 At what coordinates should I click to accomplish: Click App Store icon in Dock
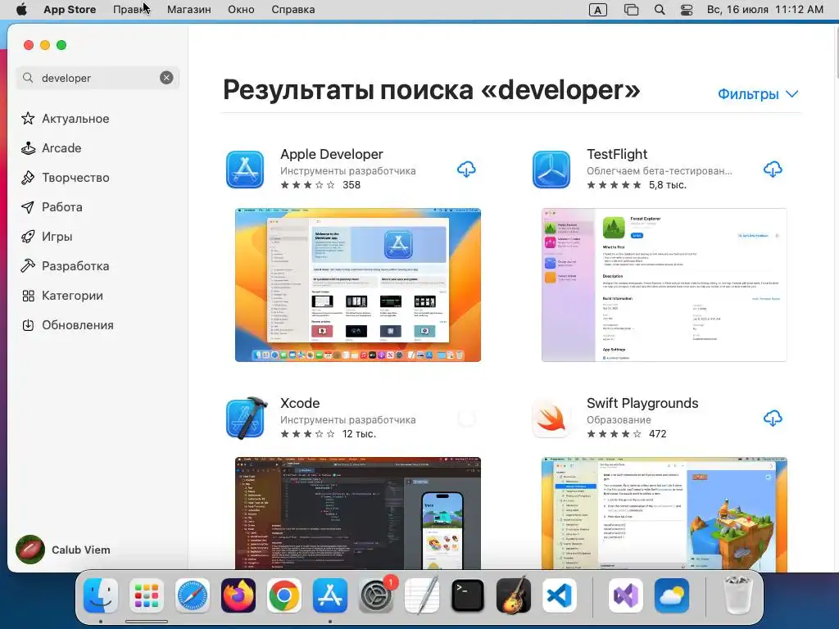coord(329,595)
